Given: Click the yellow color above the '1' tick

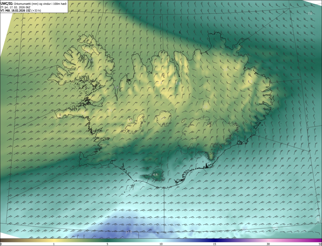Looking at the screenshot, I should [54, 240].
